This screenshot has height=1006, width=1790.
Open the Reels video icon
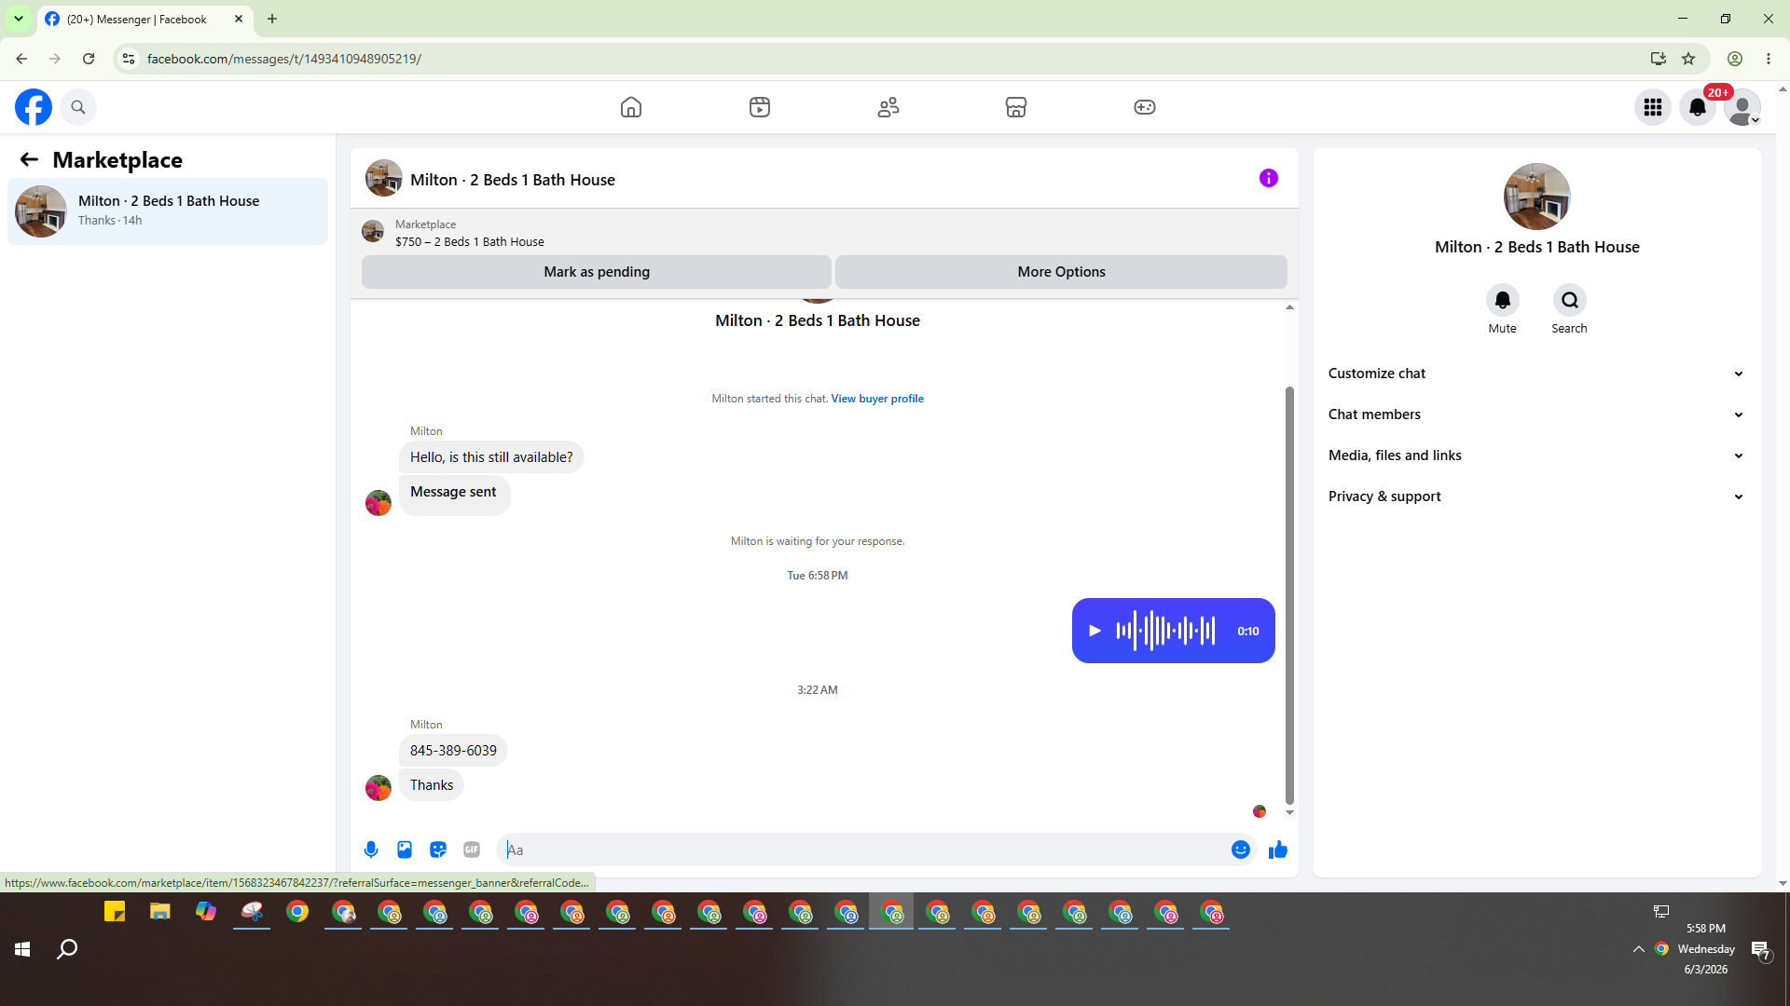point(760,107)
